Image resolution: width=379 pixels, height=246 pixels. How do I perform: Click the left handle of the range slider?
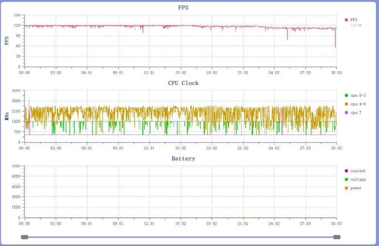click(x=24, y=237)
